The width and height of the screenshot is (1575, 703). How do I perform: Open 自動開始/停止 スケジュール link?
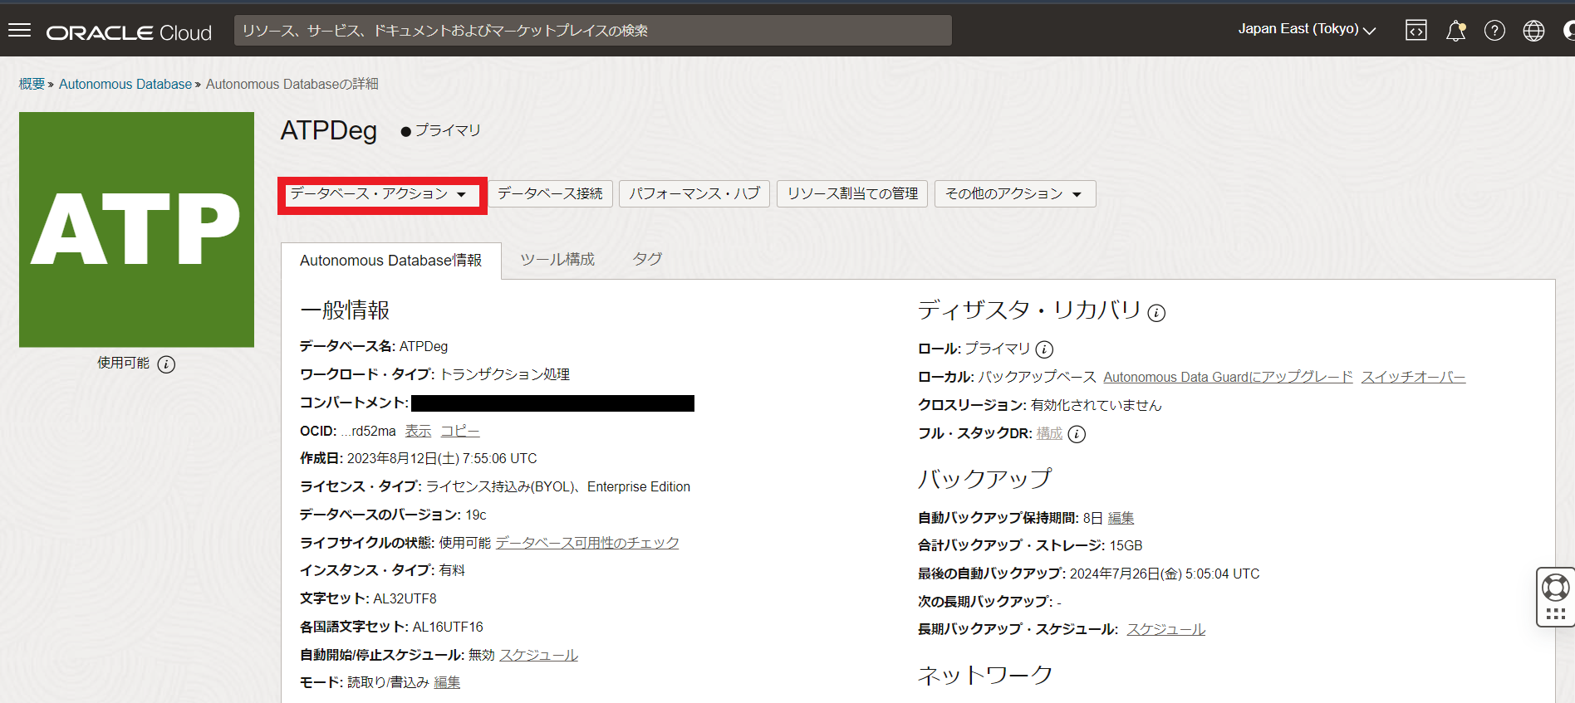538,655
